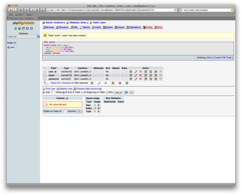
Task: Click Go button for adding fields
Action: click(131, 92)
